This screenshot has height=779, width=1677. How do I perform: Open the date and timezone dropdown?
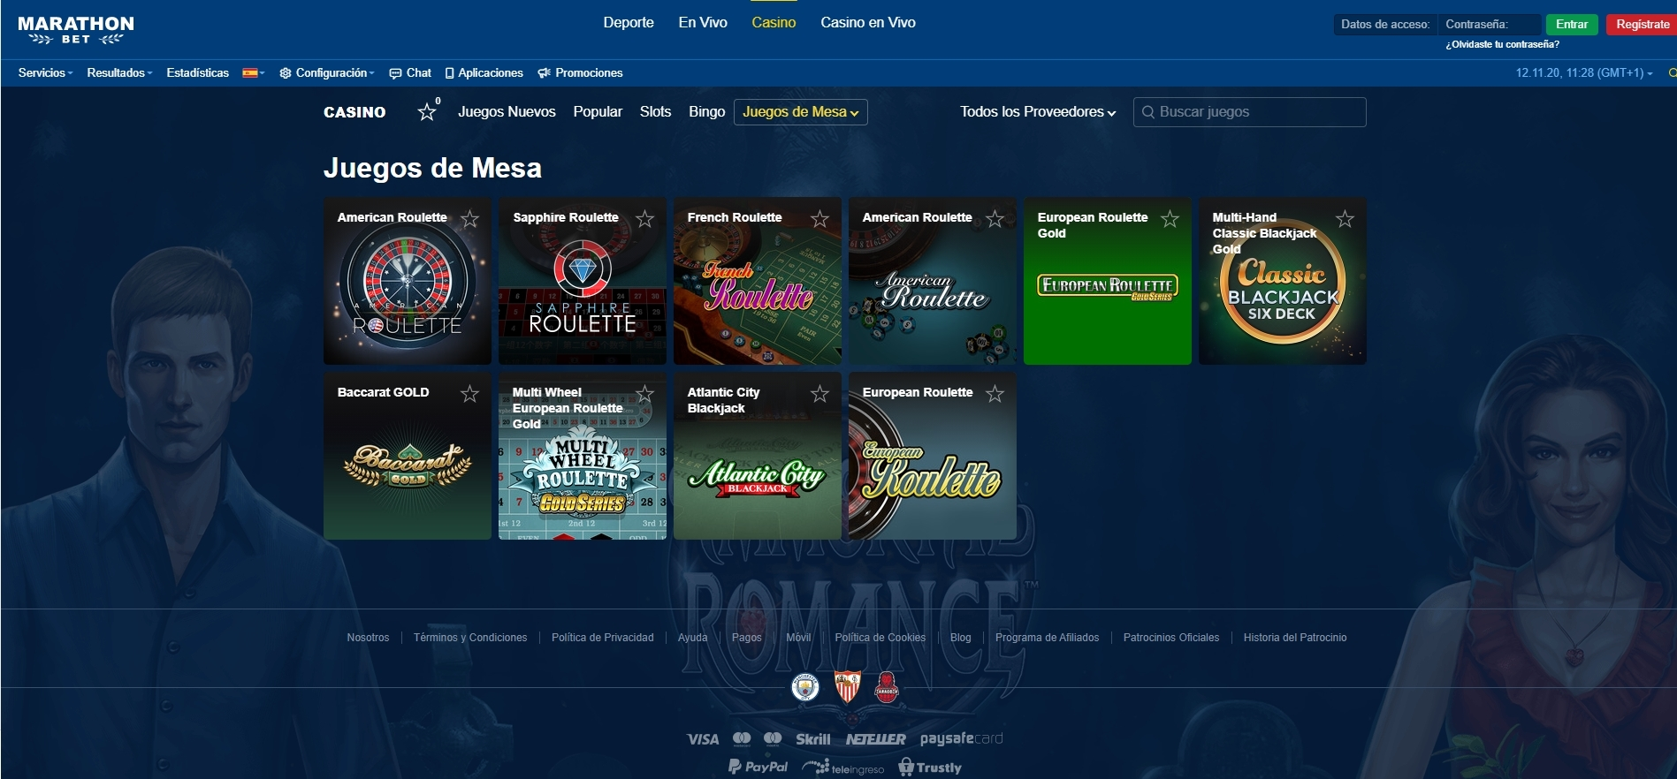click(1584, 73)
